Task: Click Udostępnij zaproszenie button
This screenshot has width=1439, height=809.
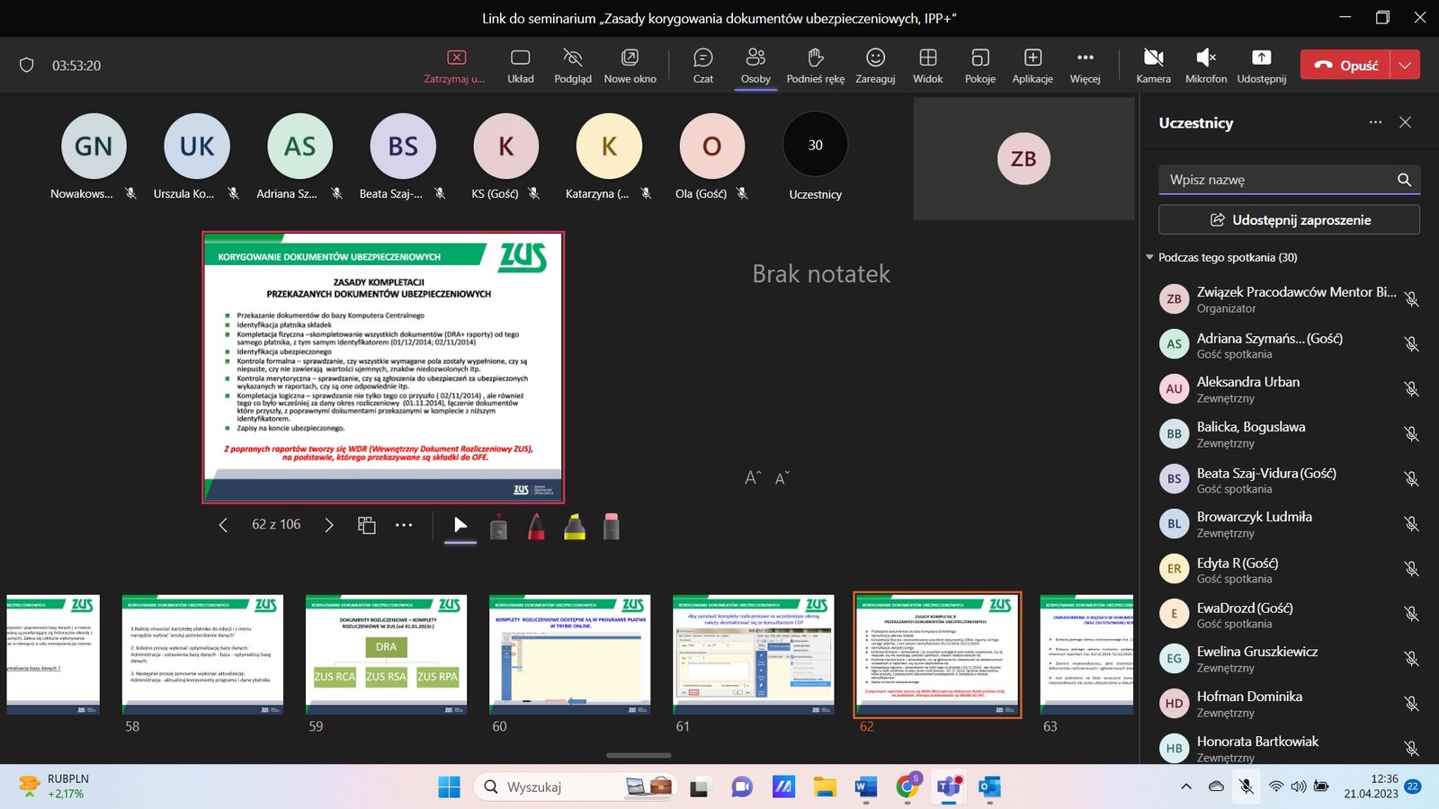Action: [1289, 219]
